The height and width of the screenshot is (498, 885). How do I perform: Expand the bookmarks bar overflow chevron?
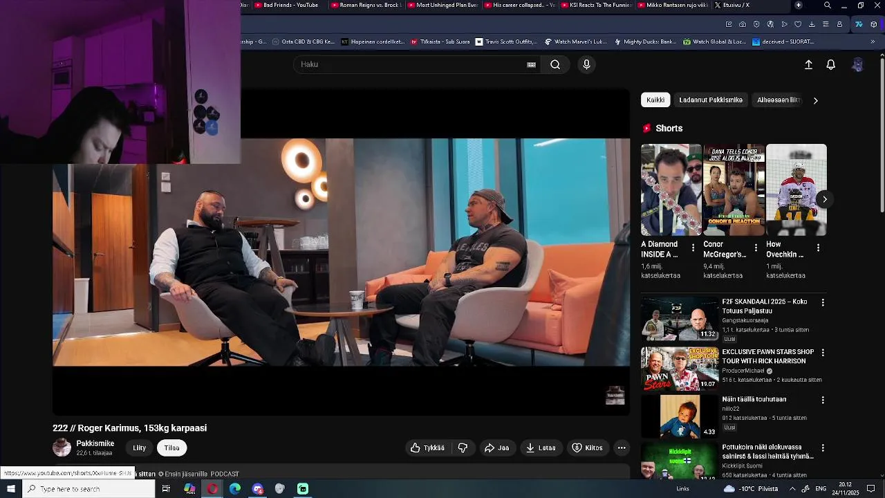873,41
